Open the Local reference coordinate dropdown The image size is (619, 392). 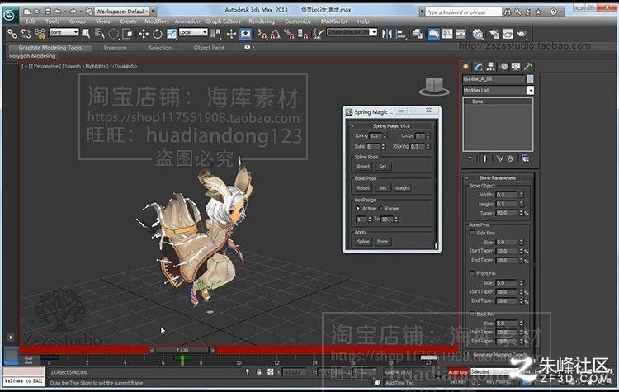pos(193,32)
